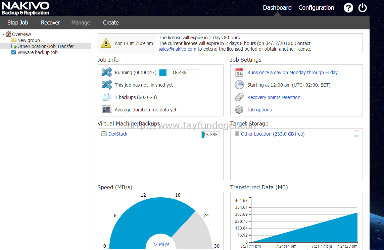Open Other Location (233.0 GB free) link
384x250 pixels.
pos(273,134)
